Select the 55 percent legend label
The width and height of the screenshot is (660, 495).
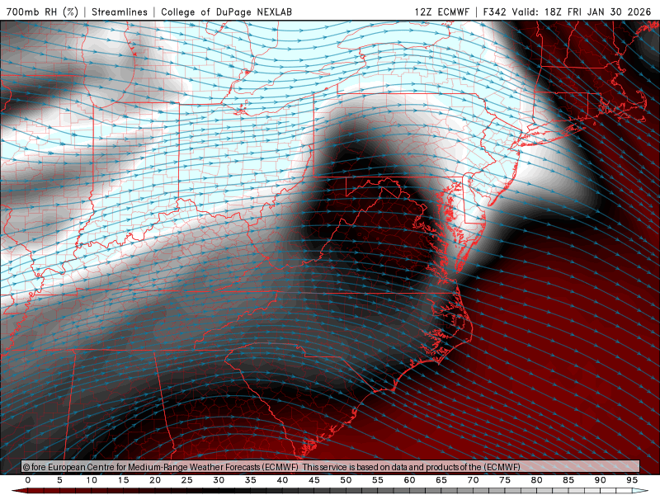pyautogui.click(x=378, y=480)
